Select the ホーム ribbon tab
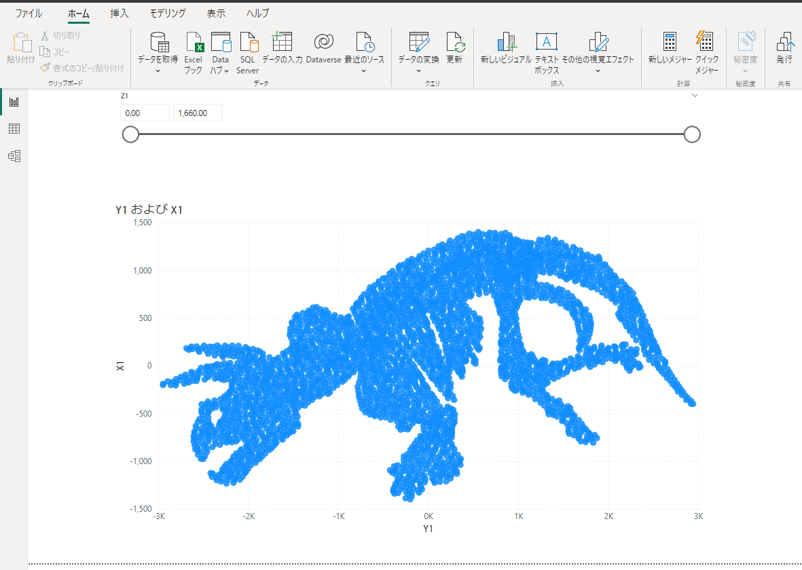The height and width of the screenshot is (570, 802). [79, 14]
